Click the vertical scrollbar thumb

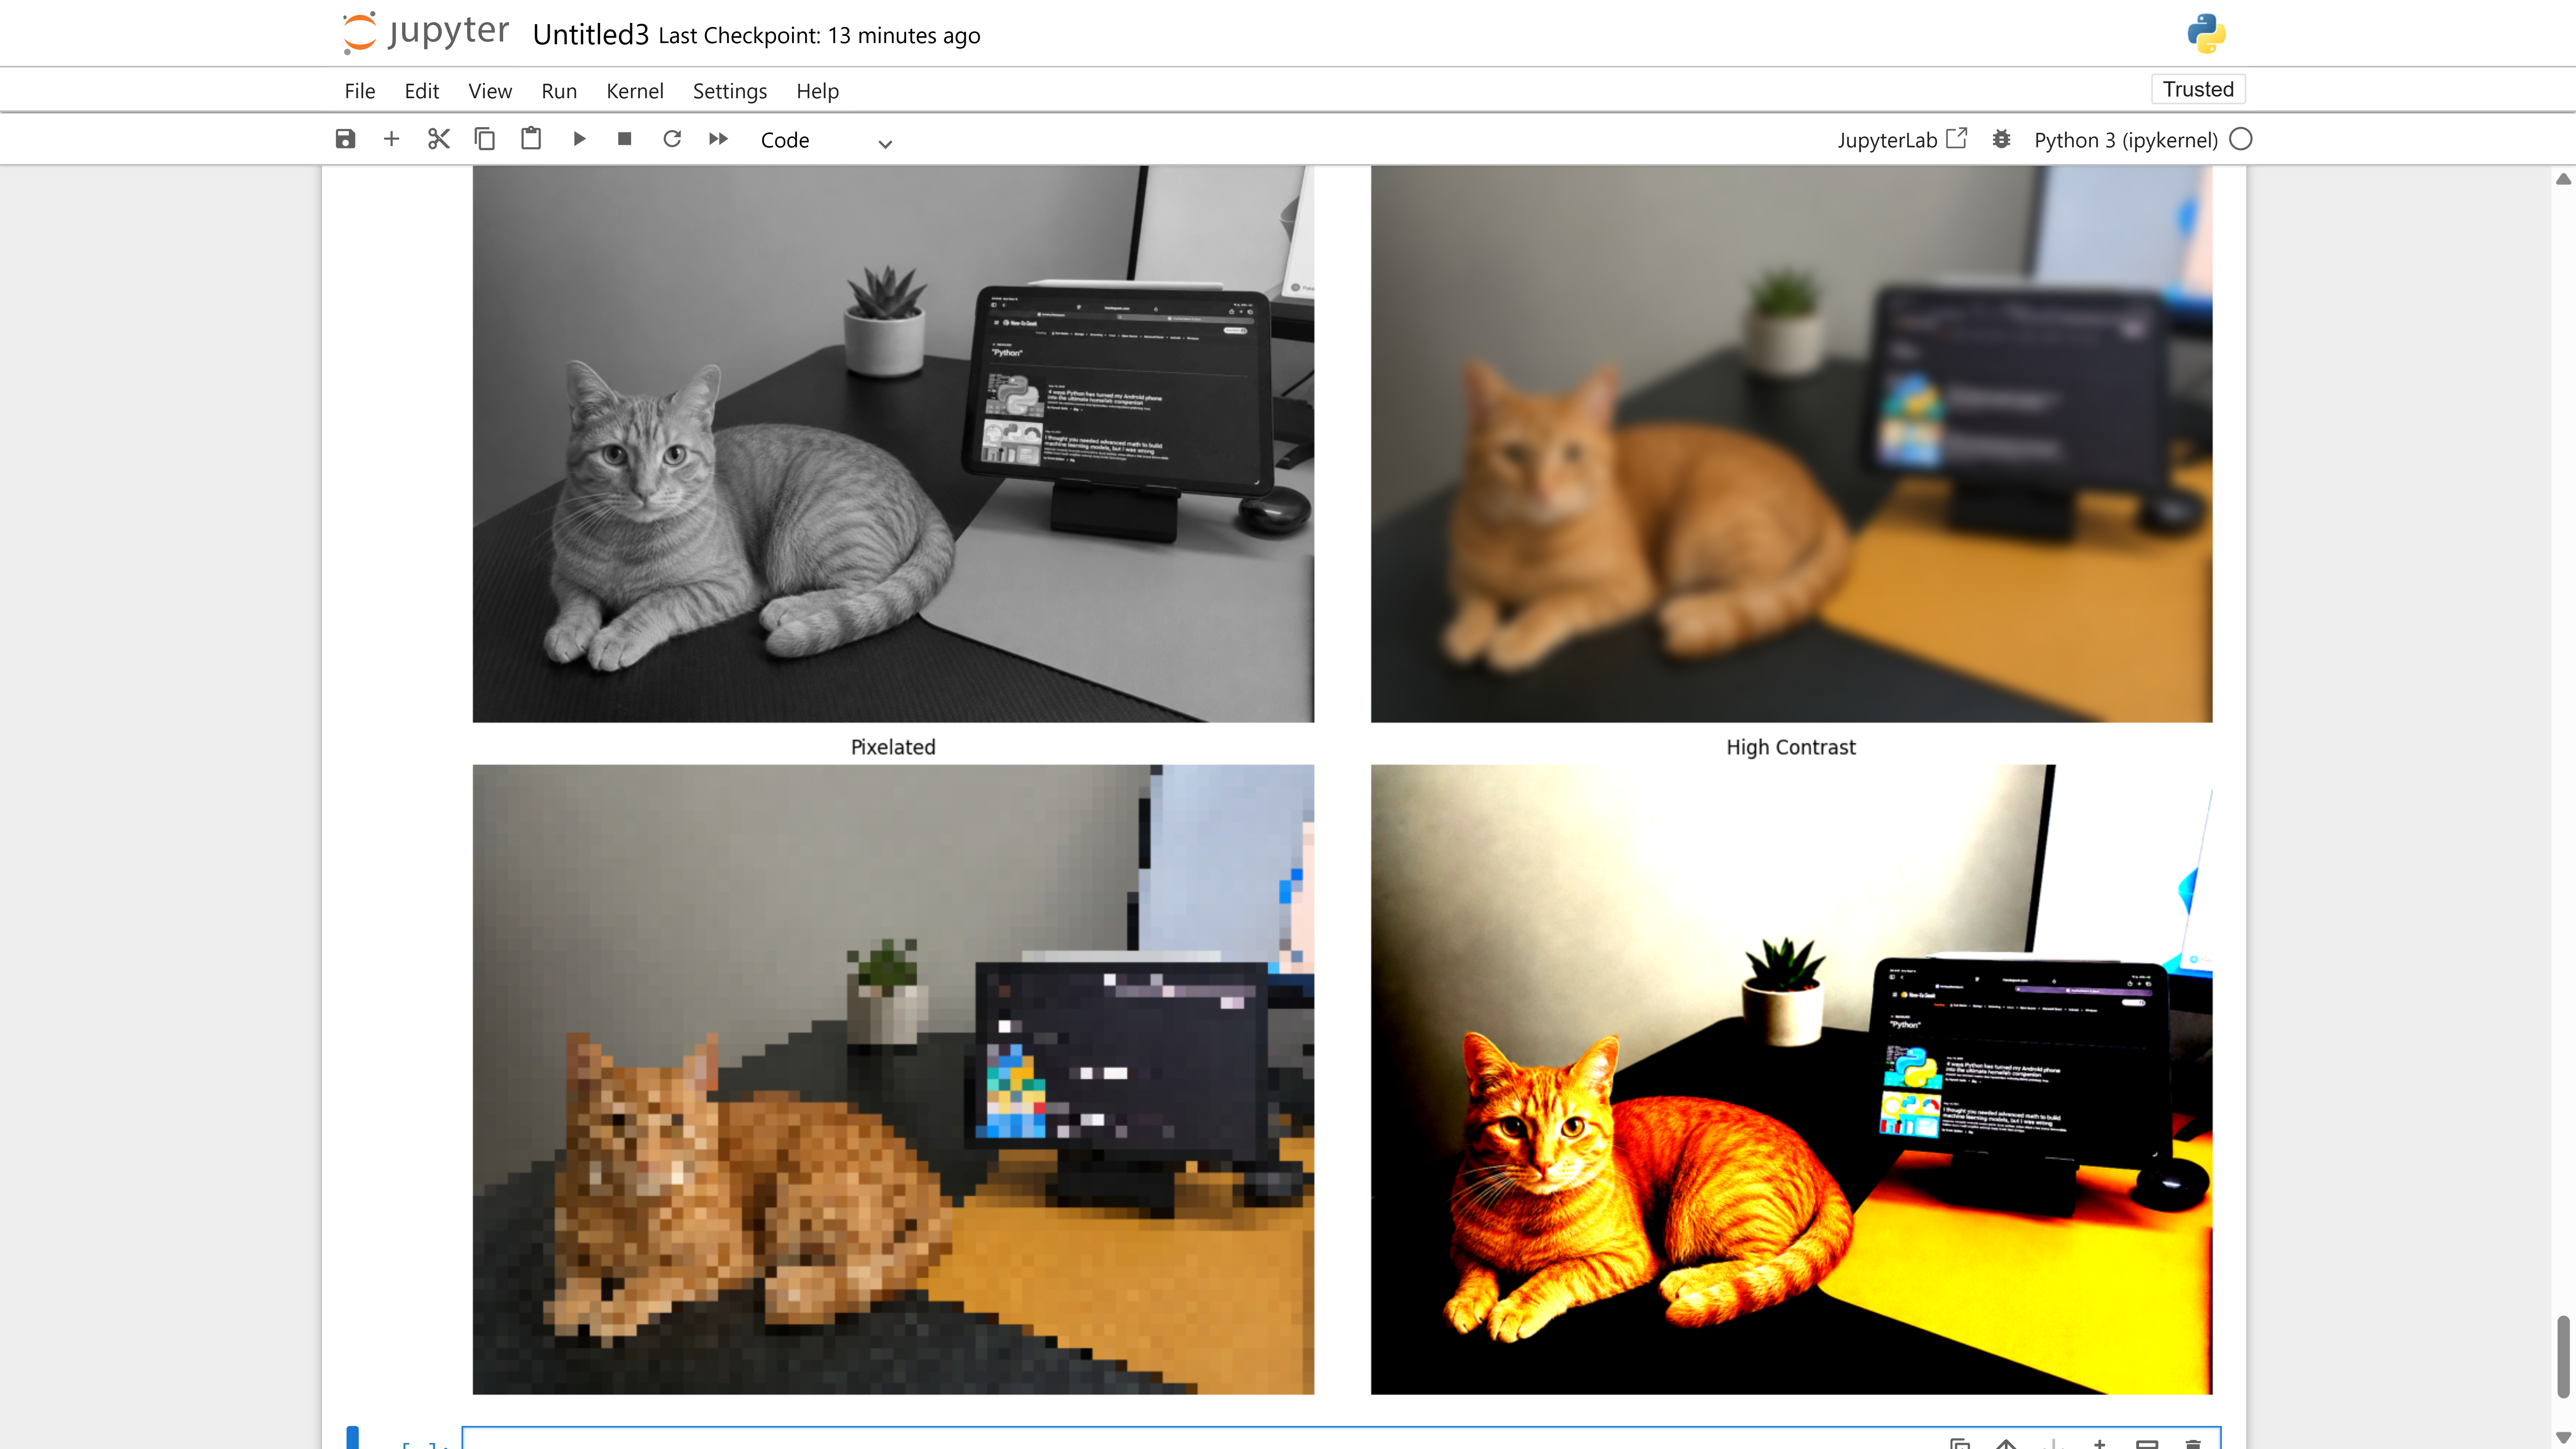[x=2563, y=1356]
